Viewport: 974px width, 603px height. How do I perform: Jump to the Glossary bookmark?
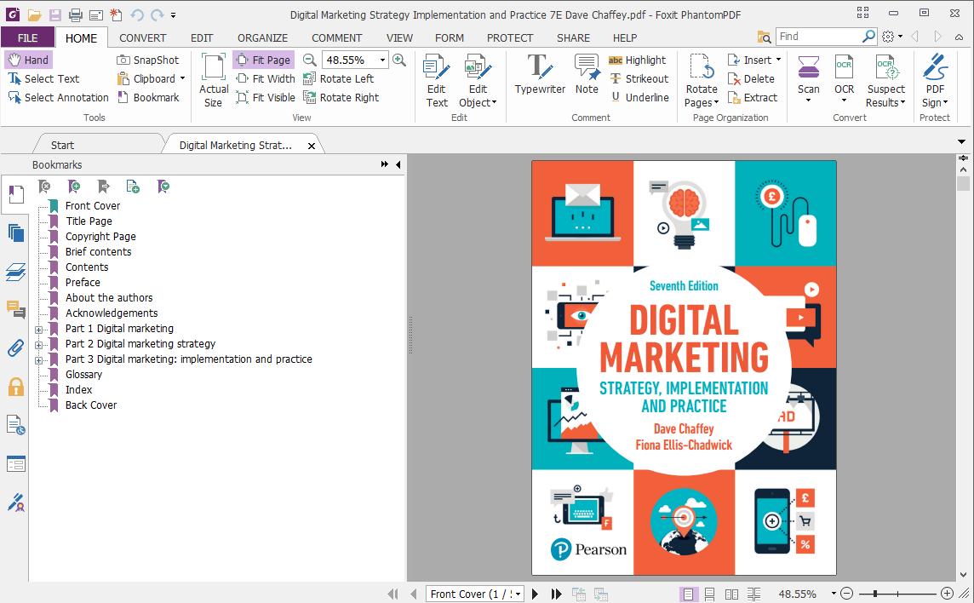pyautogui.click(x=83, y=375)
